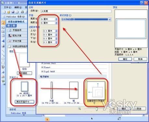Screen dimensions: 149x122
Task: Expand the 页面选项 section
Action: [17, 30]
